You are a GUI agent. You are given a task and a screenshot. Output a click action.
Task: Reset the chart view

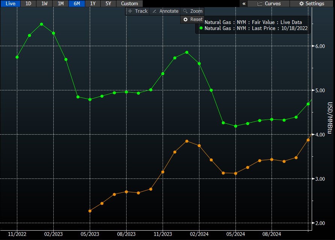193,19
